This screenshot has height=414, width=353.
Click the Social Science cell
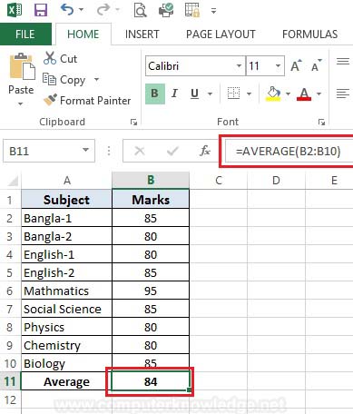point(66,309)
